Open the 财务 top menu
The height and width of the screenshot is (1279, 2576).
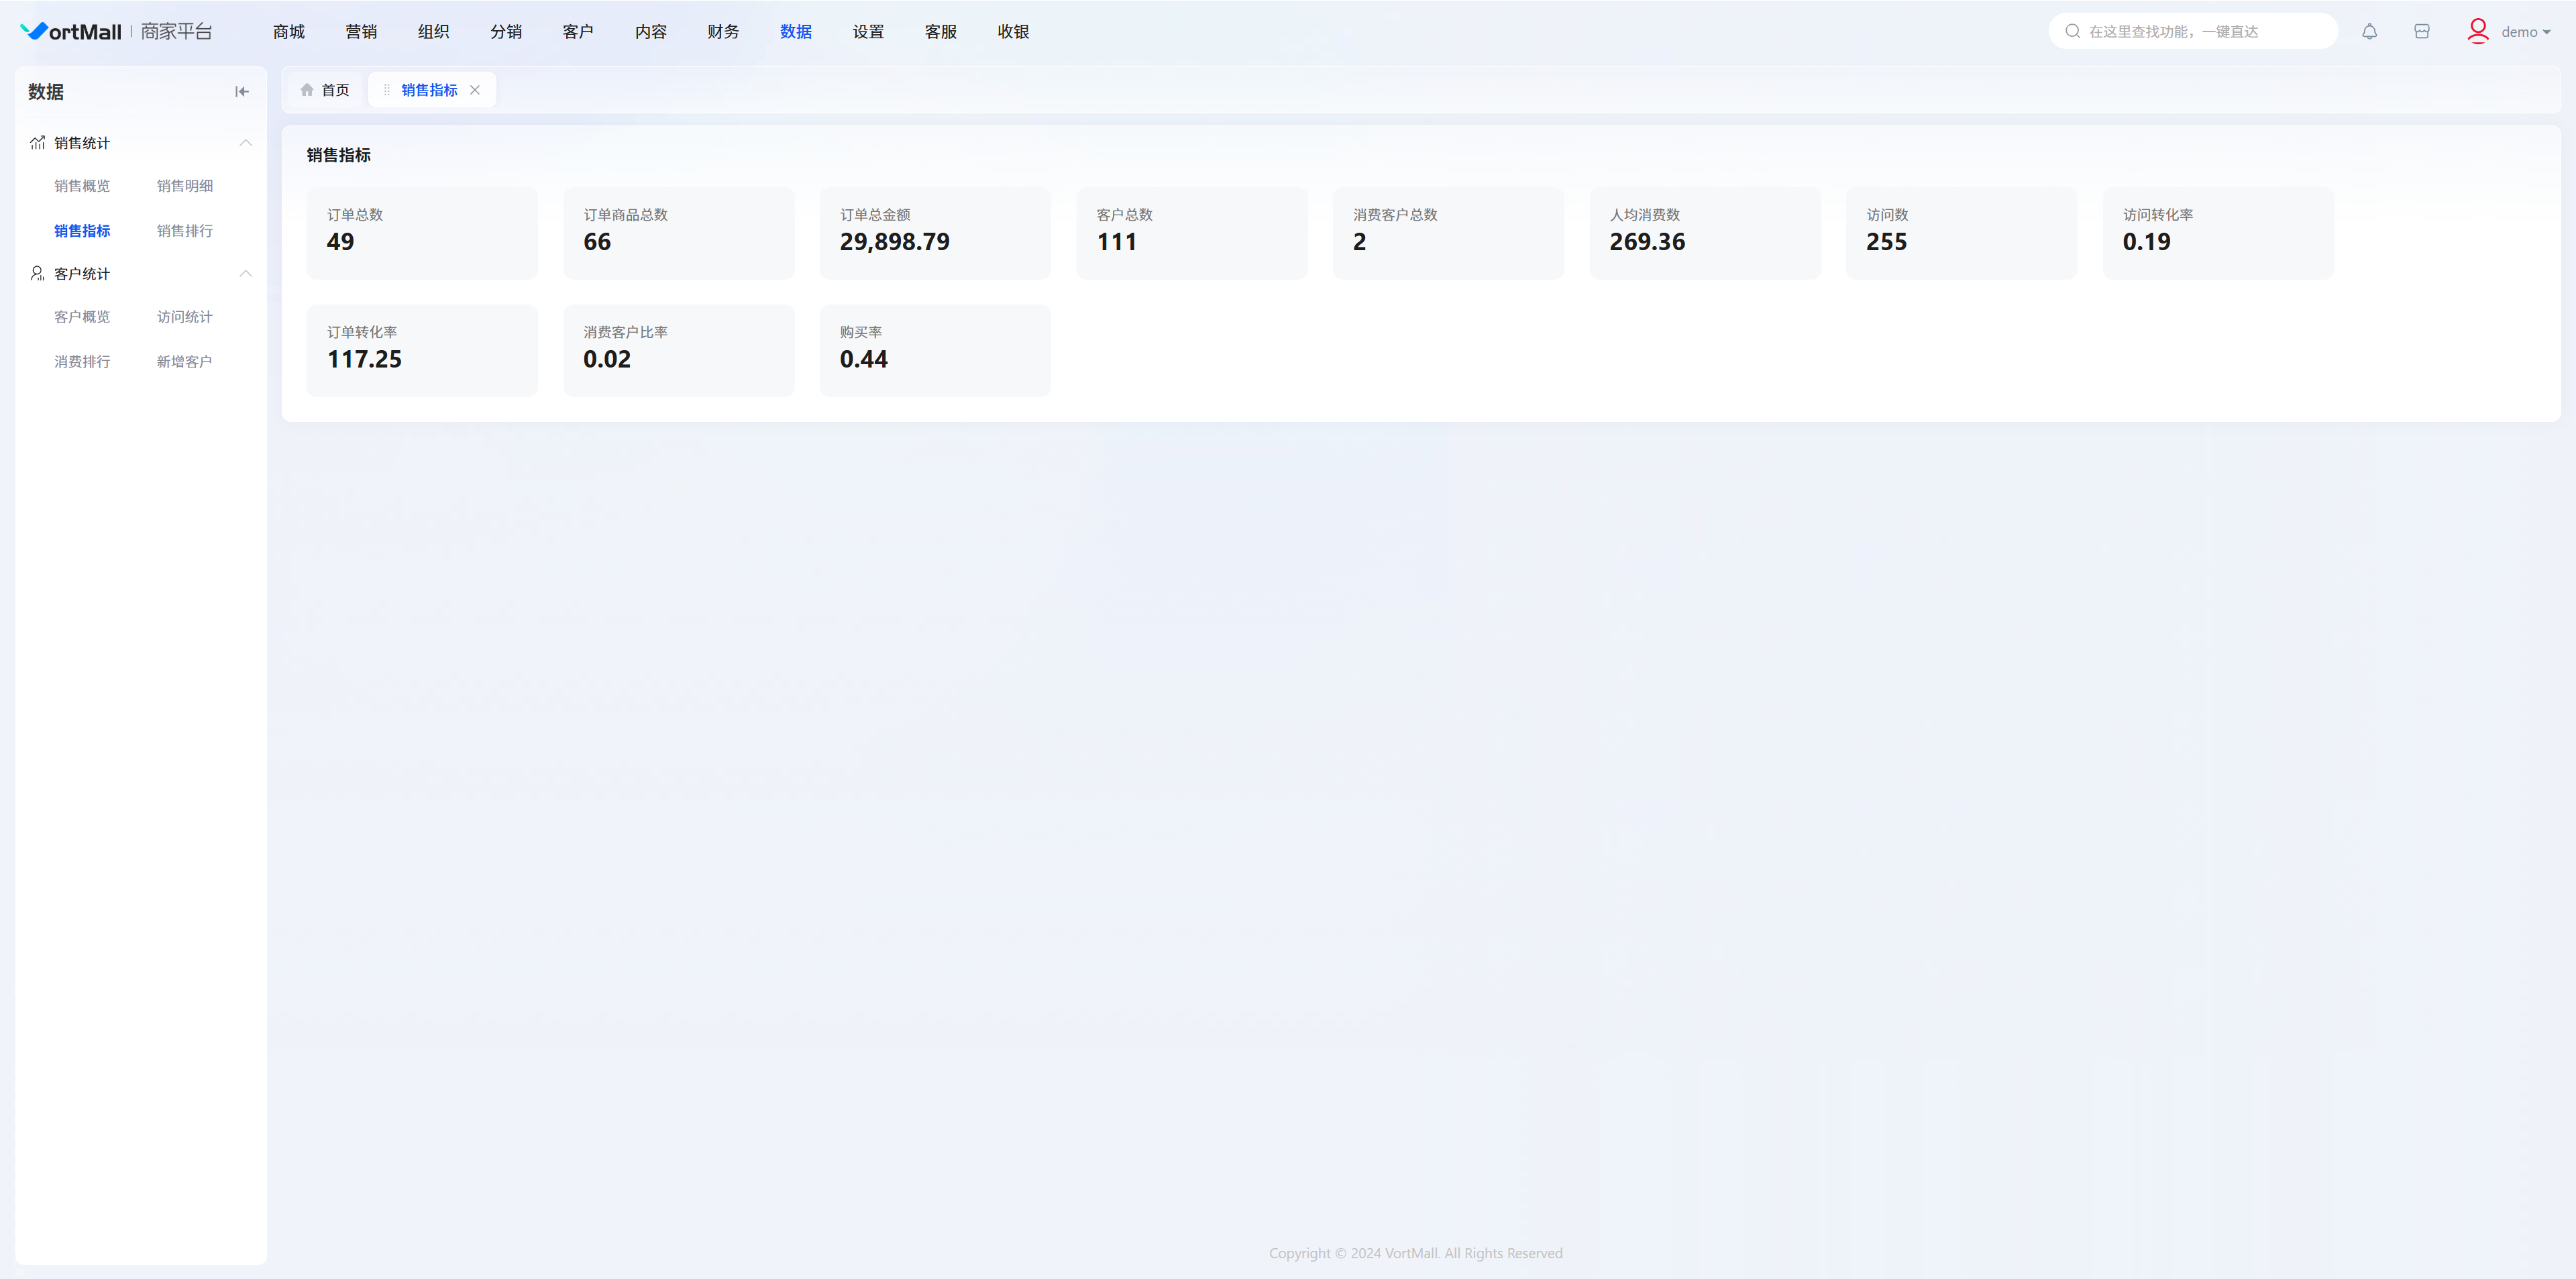tap(722, 32)
